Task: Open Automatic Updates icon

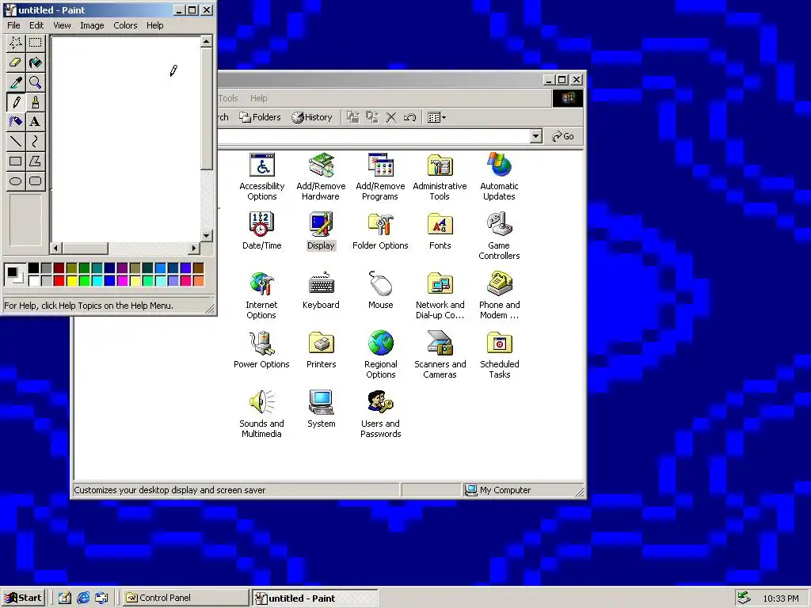Action: [x=499, y=177]
